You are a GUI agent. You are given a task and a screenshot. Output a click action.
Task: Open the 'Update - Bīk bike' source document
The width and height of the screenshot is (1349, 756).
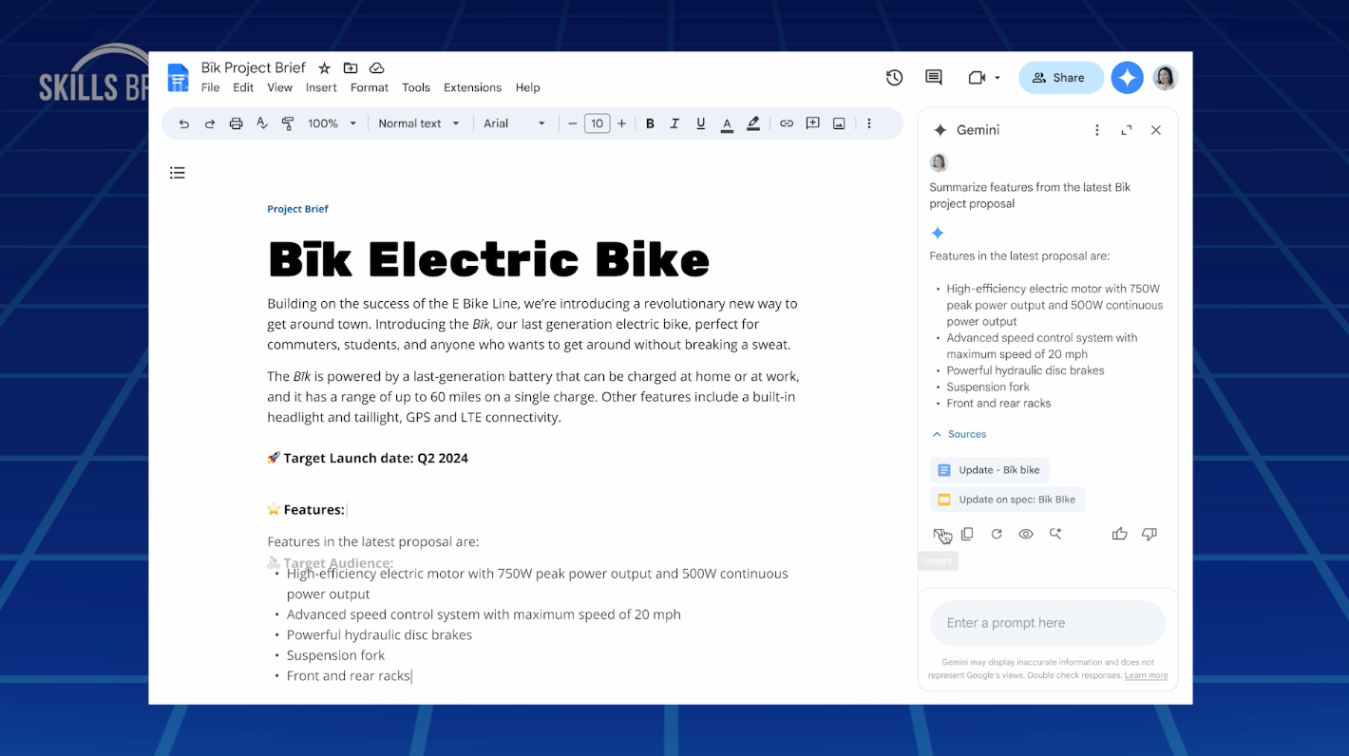990,470
